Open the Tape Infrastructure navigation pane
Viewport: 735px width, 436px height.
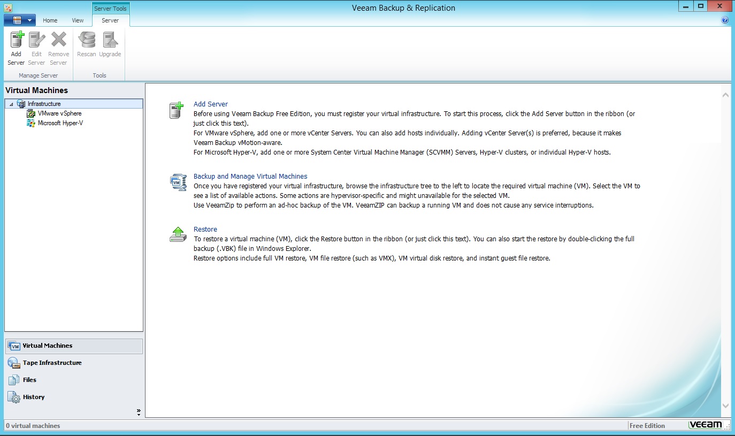pyautogui.click(x=74, y=363)
